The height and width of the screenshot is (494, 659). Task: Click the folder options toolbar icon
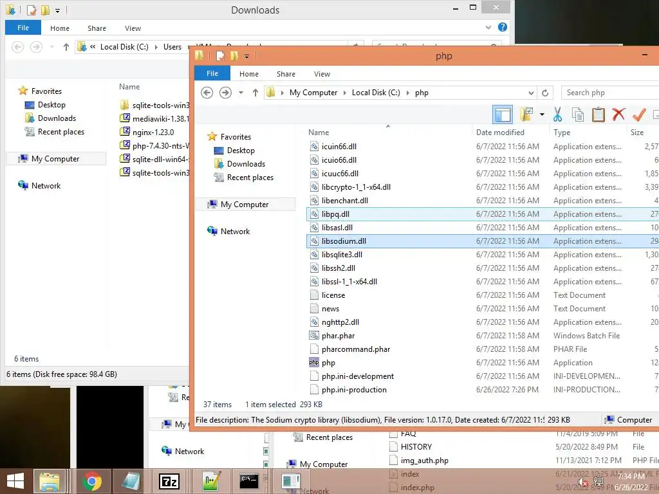526,114
